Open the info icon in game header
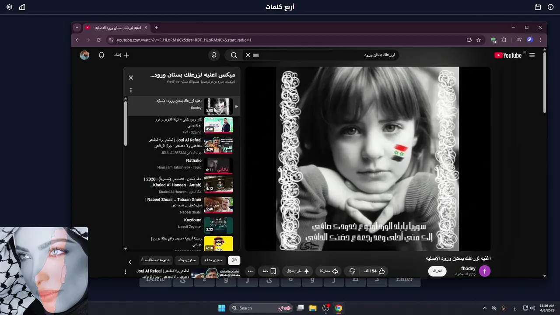The image size is (560, 315). [550, 7]
